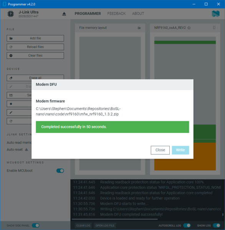This screenshot has height=230, width=225.
Task: Toggle Enable MCUboot switch
Action: 60,170
